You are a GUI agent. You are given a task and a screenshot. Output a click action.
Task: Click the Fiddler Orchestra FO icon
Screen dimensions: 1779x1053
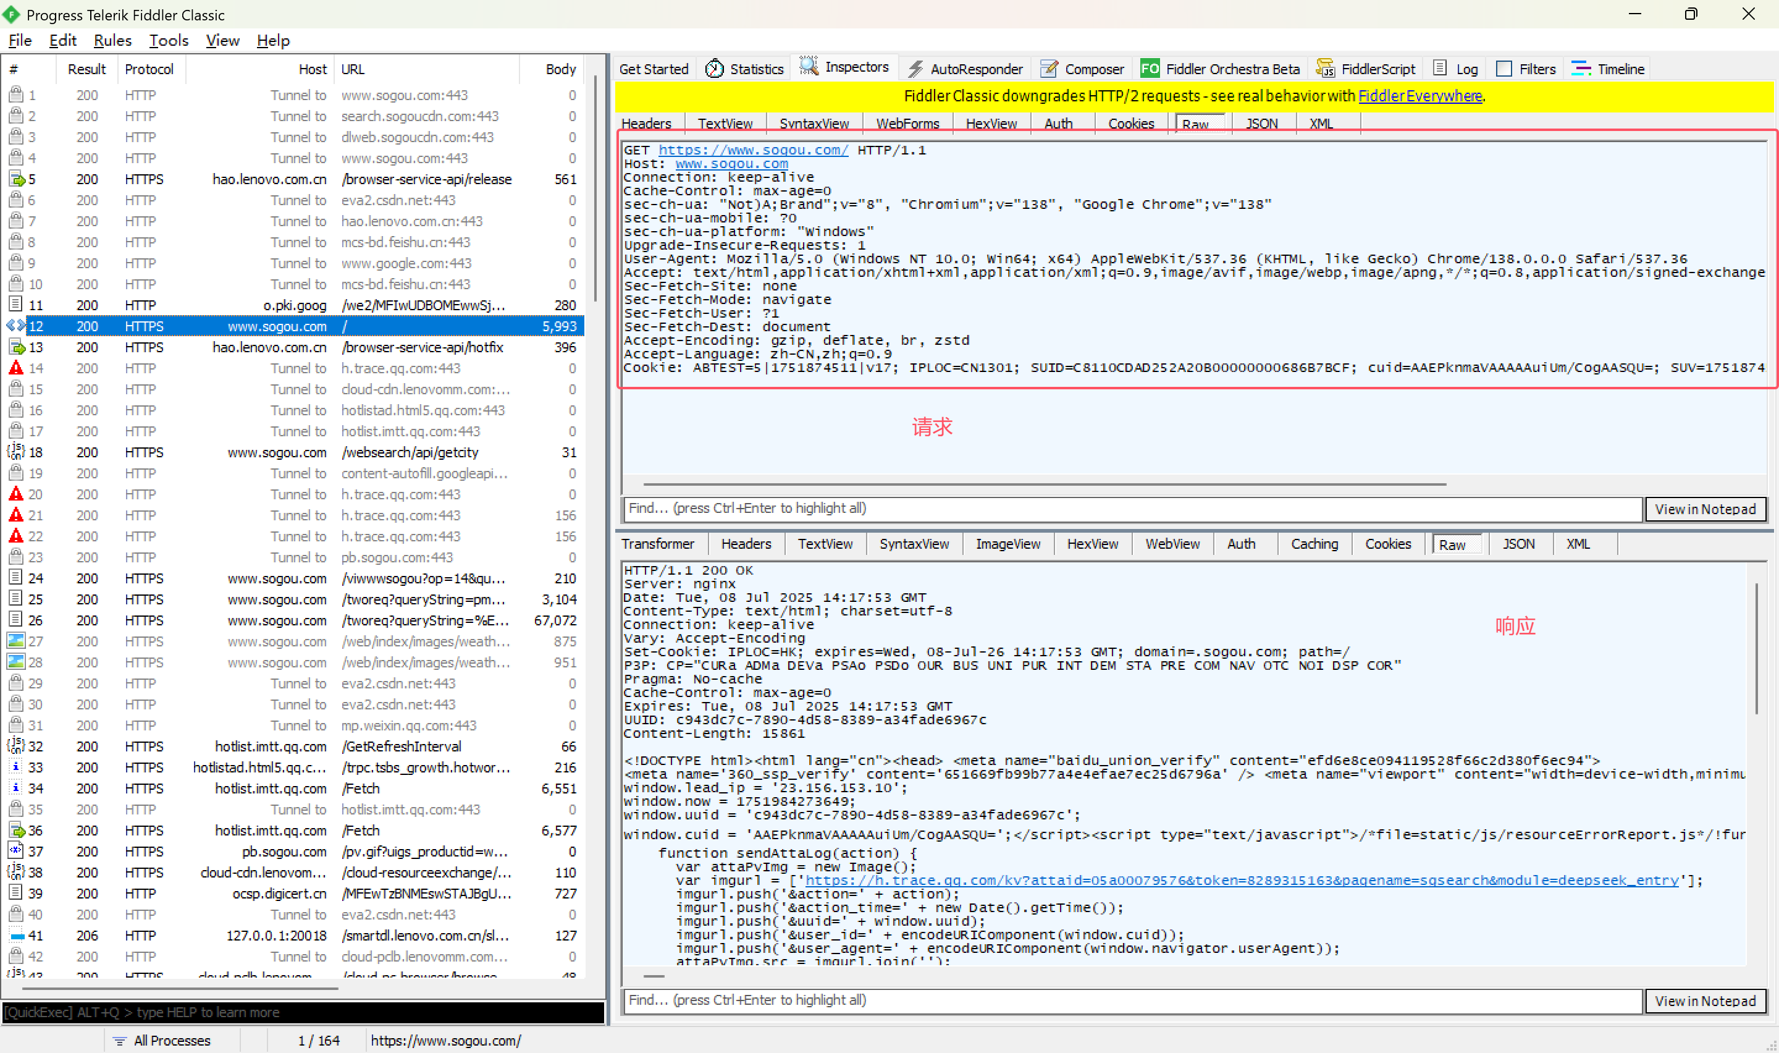1150,69
